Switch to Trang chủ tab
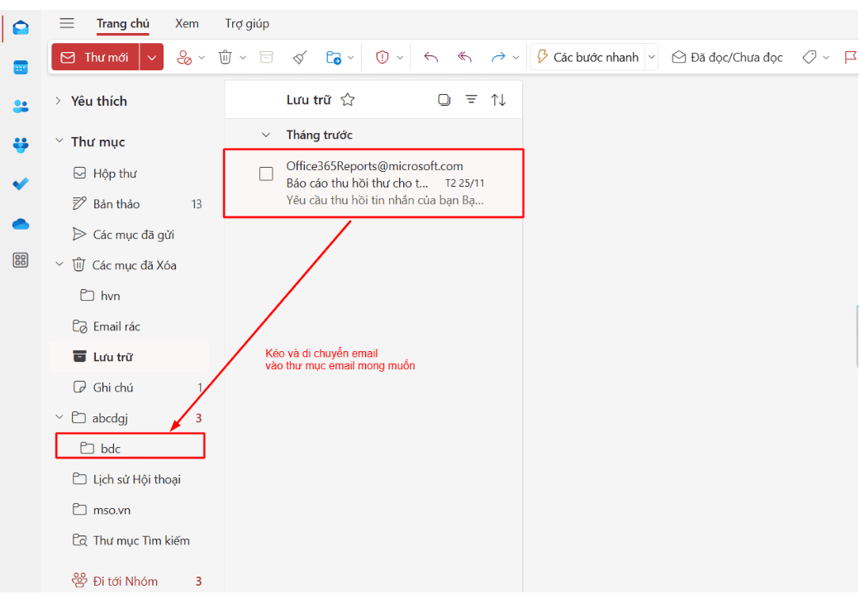The image size is (860, 594). pos(123,24)
